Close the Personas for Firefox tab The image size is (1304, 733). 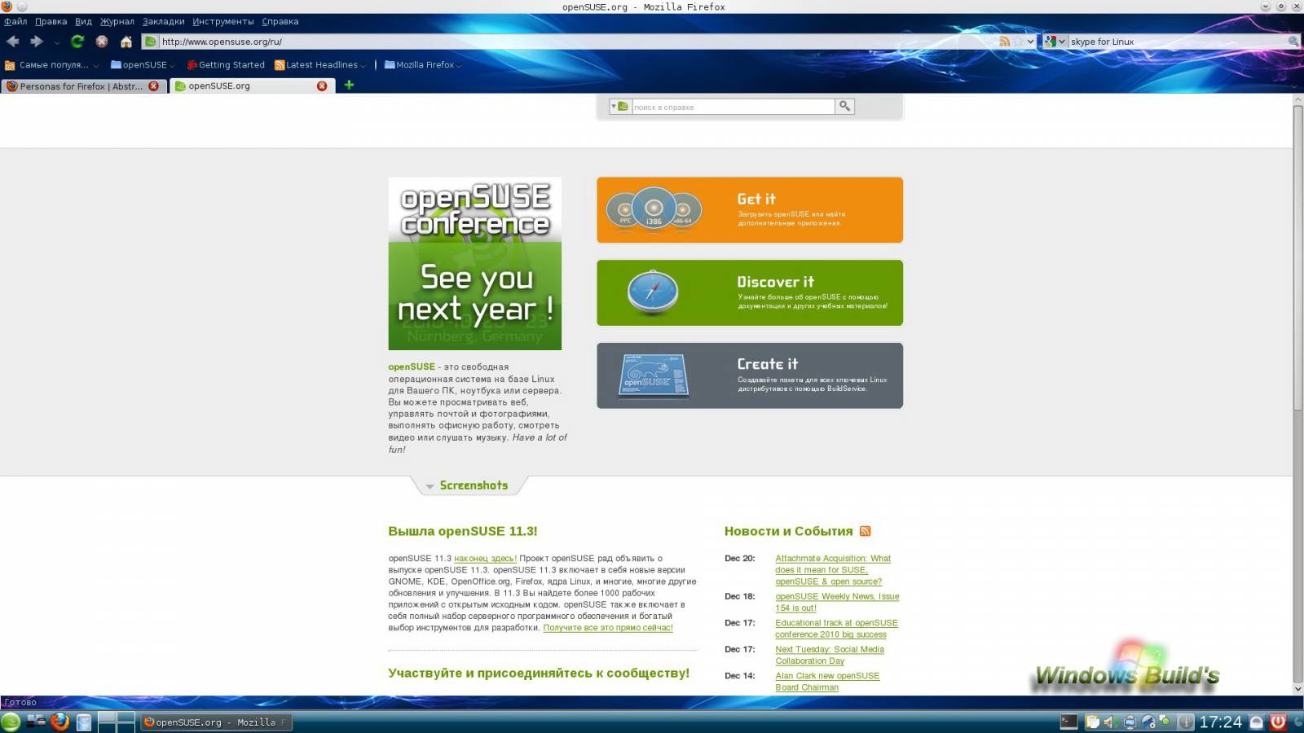153,86
